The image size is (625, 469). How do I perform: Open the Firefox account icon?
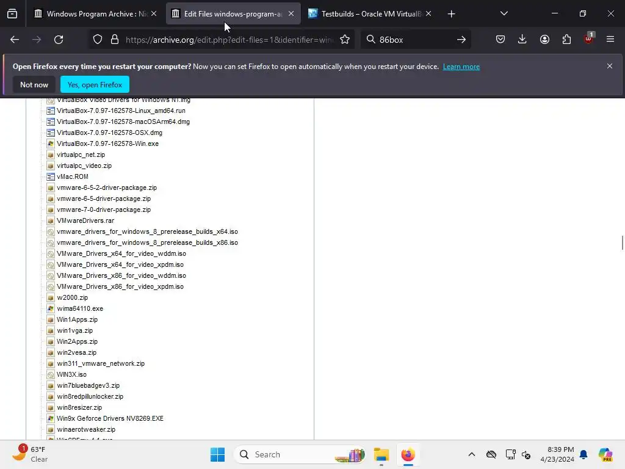tap(544, 40)
